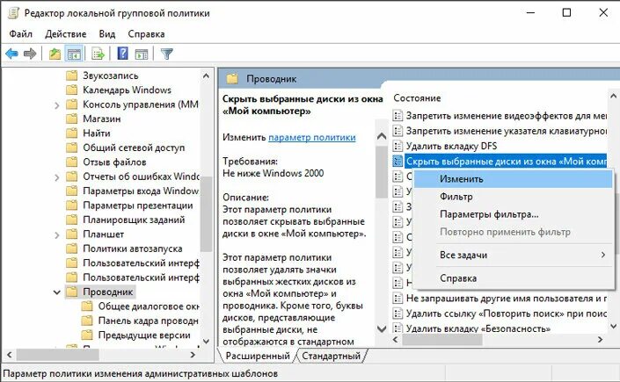Image resolution: width=620 pixels, height=382 pixels.
Task: Select 'Отзыв файлов' in the tree
Action: [114, 162]
